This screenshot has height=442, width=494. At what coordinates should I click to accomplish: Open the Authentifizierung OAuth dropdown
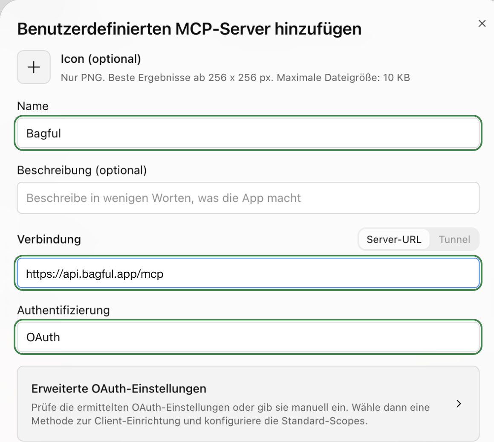coord(248,337)
